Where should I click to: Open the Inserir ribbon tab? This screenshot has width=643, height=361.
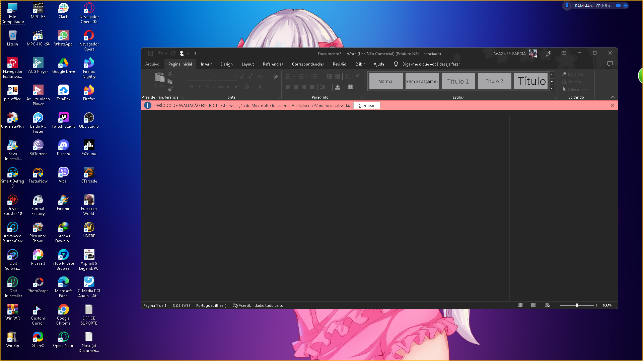[x=206, y=64]
